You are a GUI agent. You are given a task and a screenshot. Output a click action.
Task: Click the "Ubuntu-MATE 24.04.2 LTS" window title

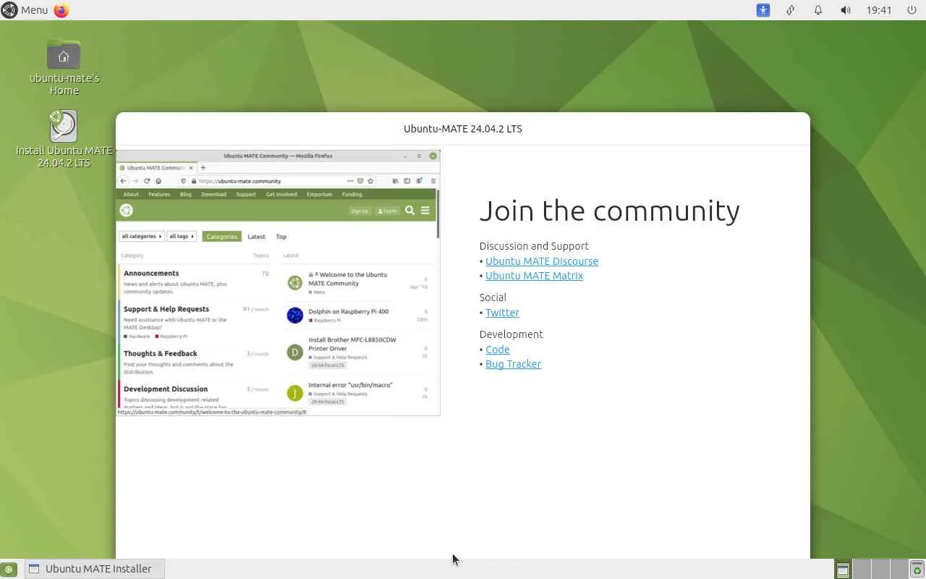coord(463,129)
